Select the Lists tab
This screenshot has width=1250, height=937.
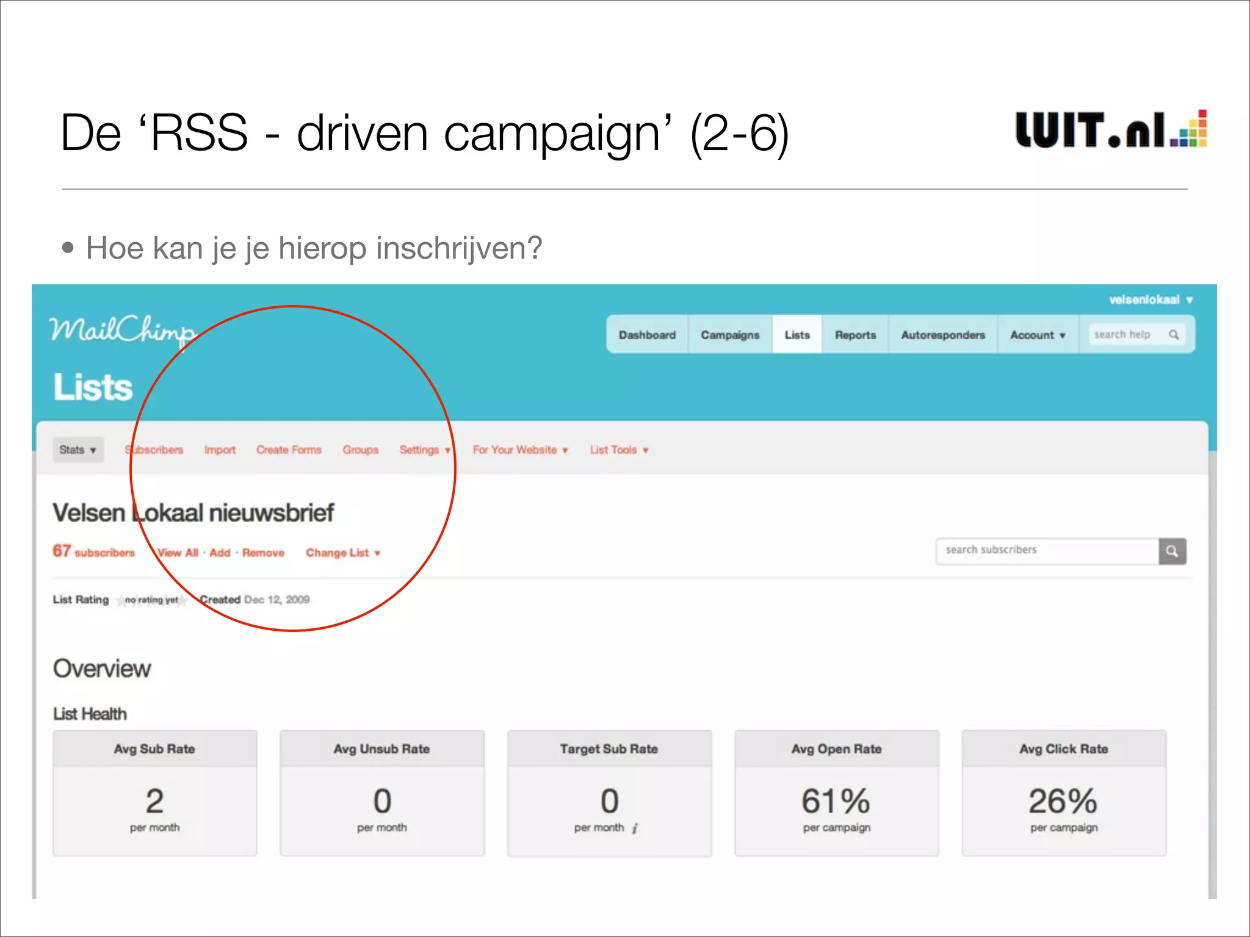(797, 335)
